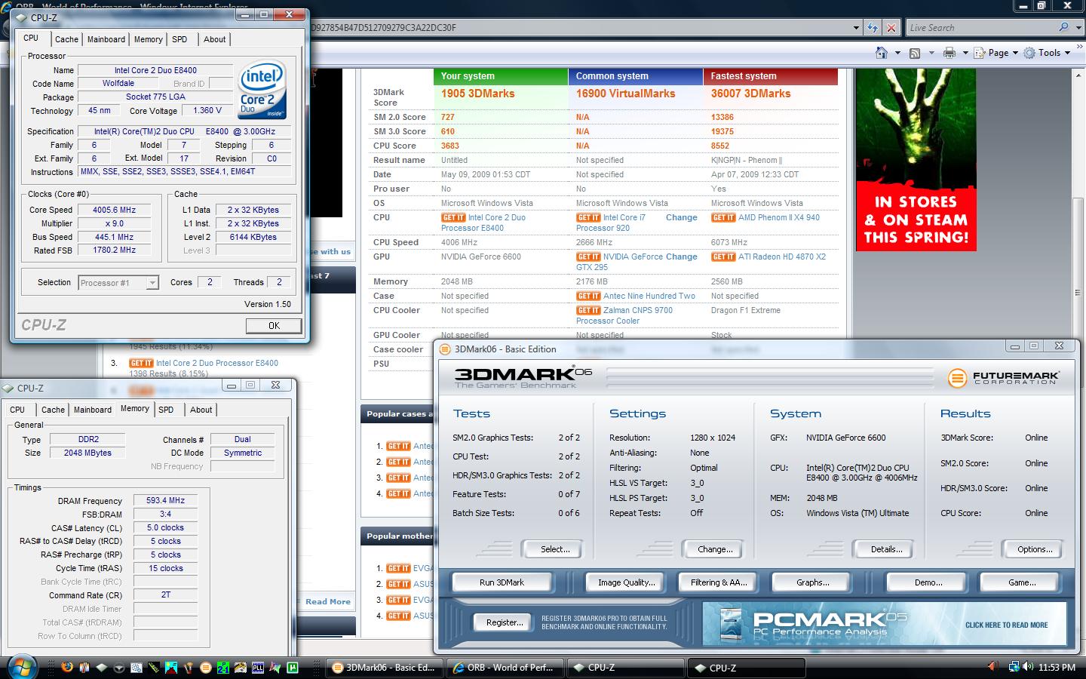Open the Page menu dropdown
Image resolution: width=1086 pixels, height=679 pixels.
tap(995, 53)
